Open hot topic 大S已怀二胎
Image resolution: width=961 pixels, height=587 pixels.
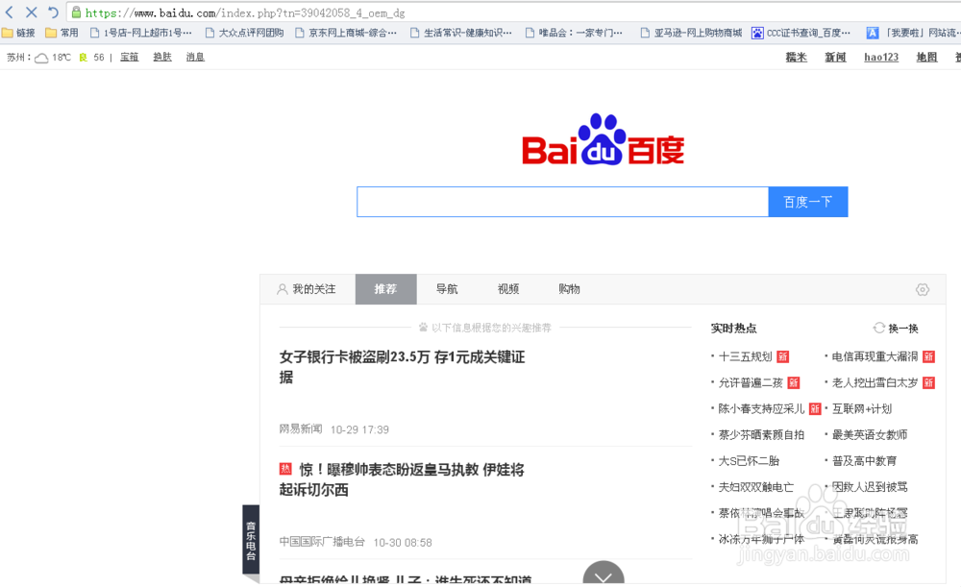tap(749, 461)
